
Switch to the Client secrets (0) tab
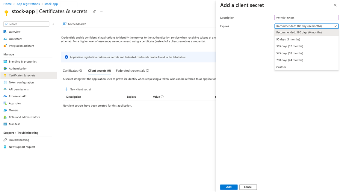[99, 71]
